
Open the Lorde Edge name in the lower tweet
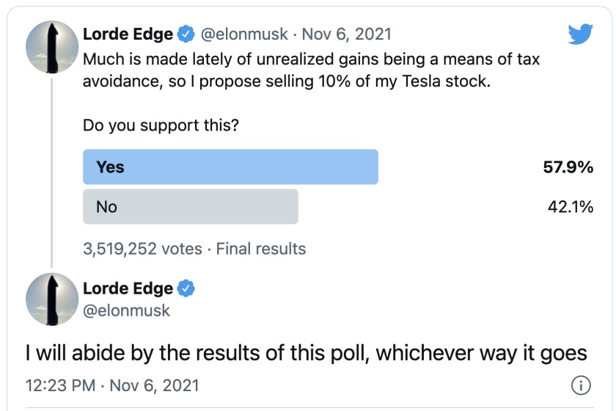pyautogui.click(x=128, y=288)
